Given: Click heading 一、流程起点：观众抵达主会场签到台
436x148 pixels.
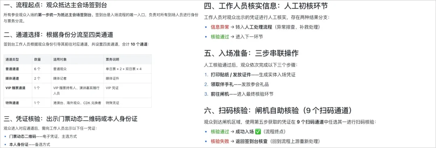Looking at the screenshot, I should coord(55,5).
